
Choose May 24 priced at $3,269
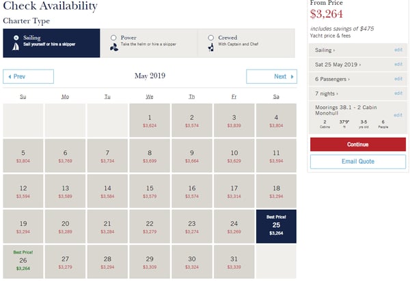coord(234,227)
